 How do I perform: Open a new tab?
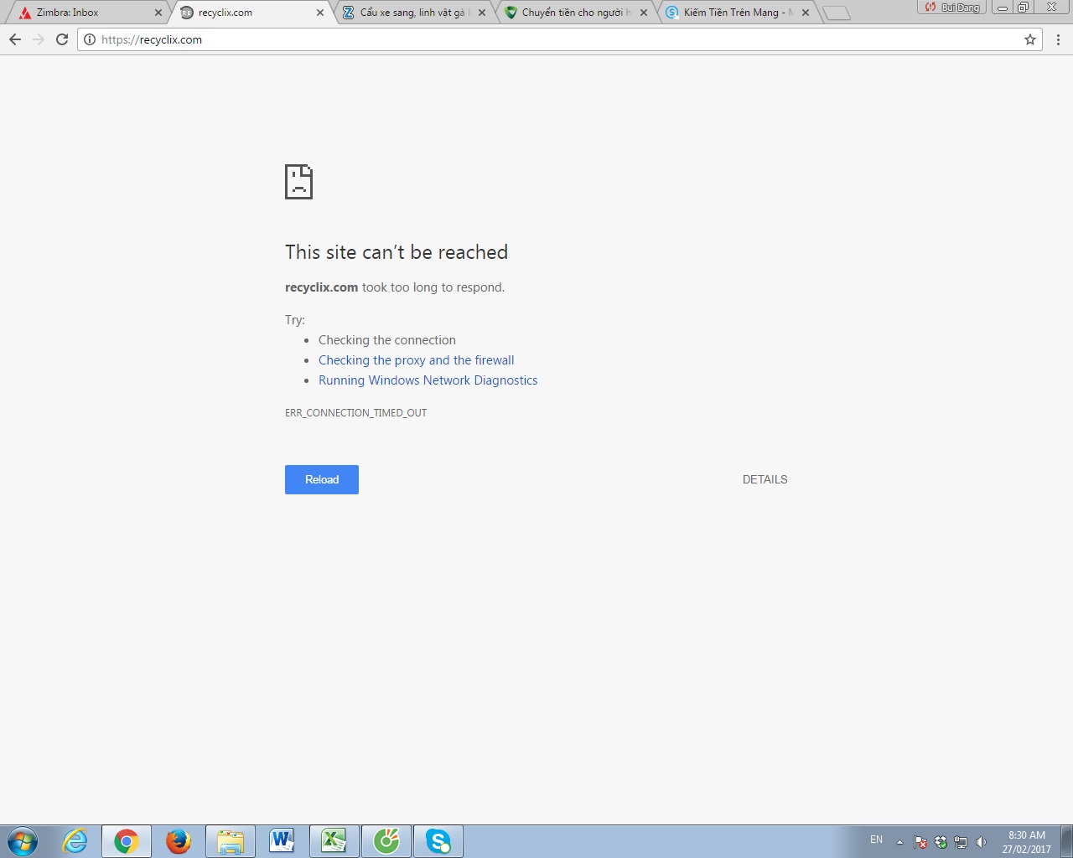coord(836,13)
